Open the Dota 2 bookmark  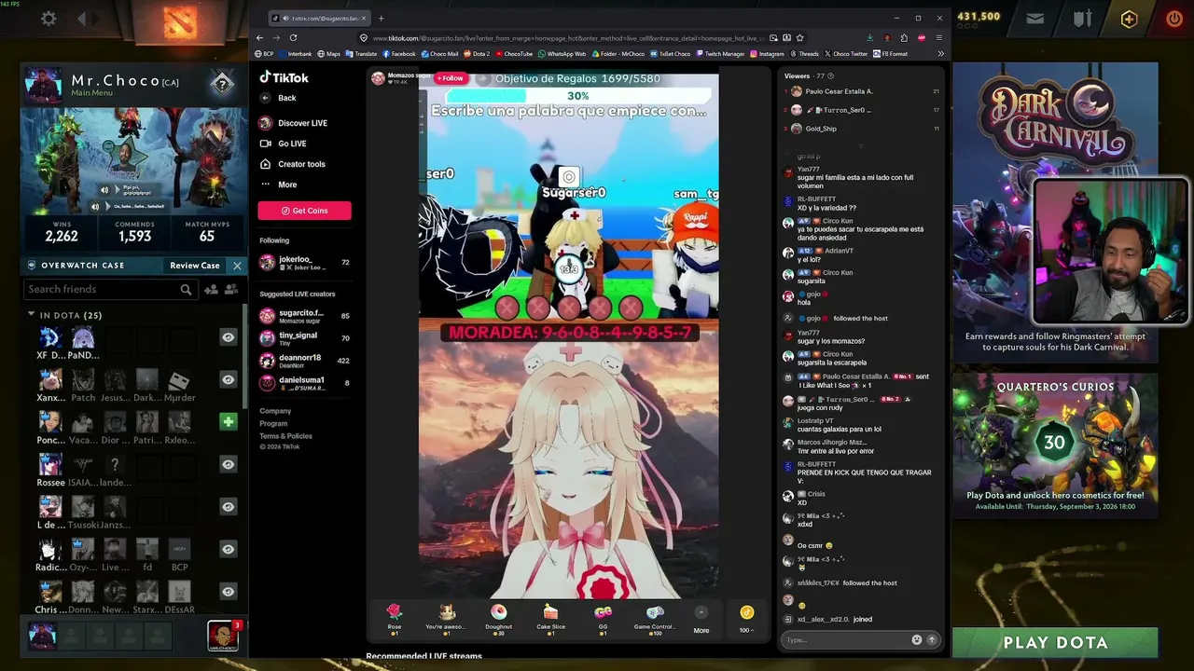click(x=476, y=54)
